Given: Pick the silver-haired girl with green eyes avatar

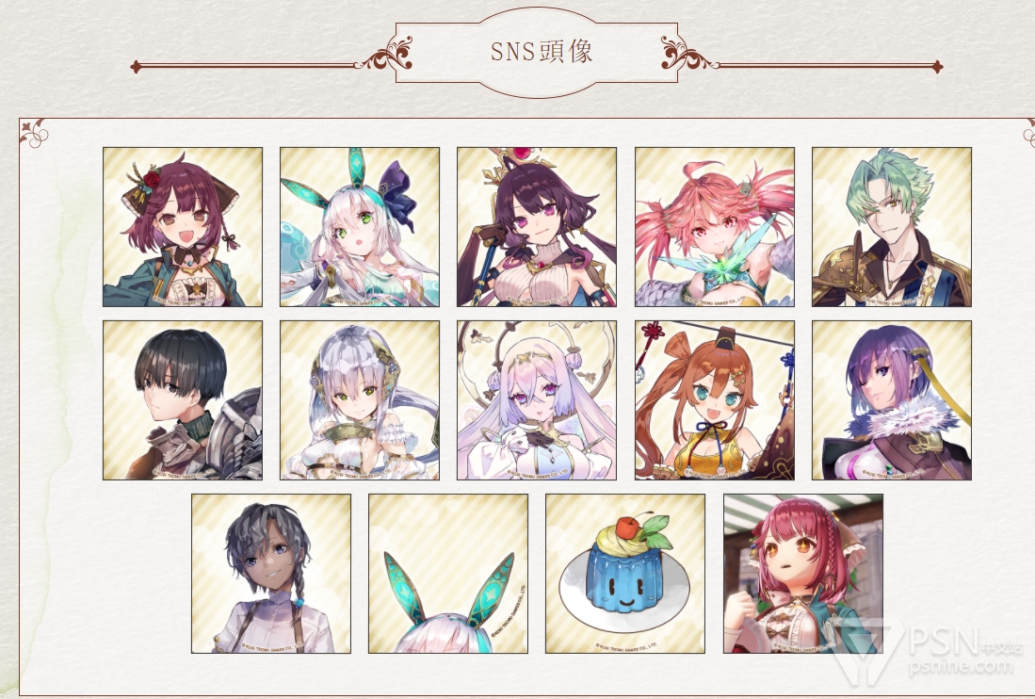Looking at the screenshot, I should point(360,400).
